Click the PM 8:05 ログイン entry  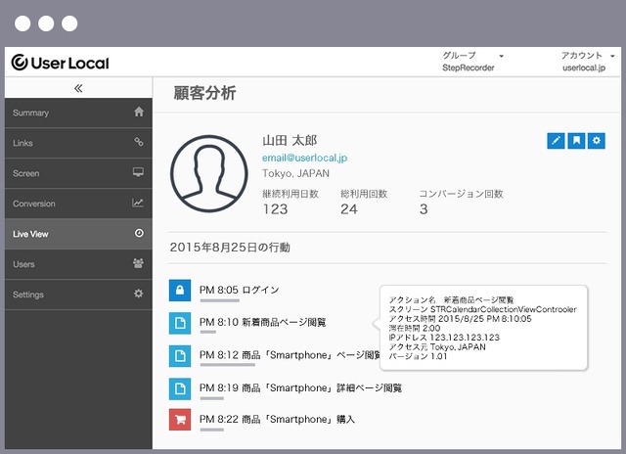(x=239, y=290)
